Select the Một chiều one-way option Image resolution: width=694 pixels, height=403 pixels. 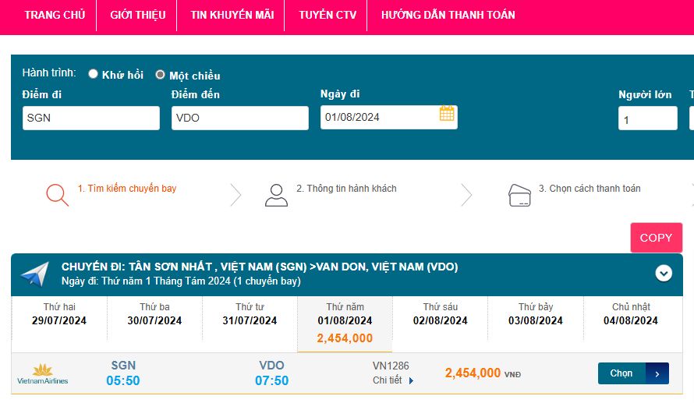[160, 75]
